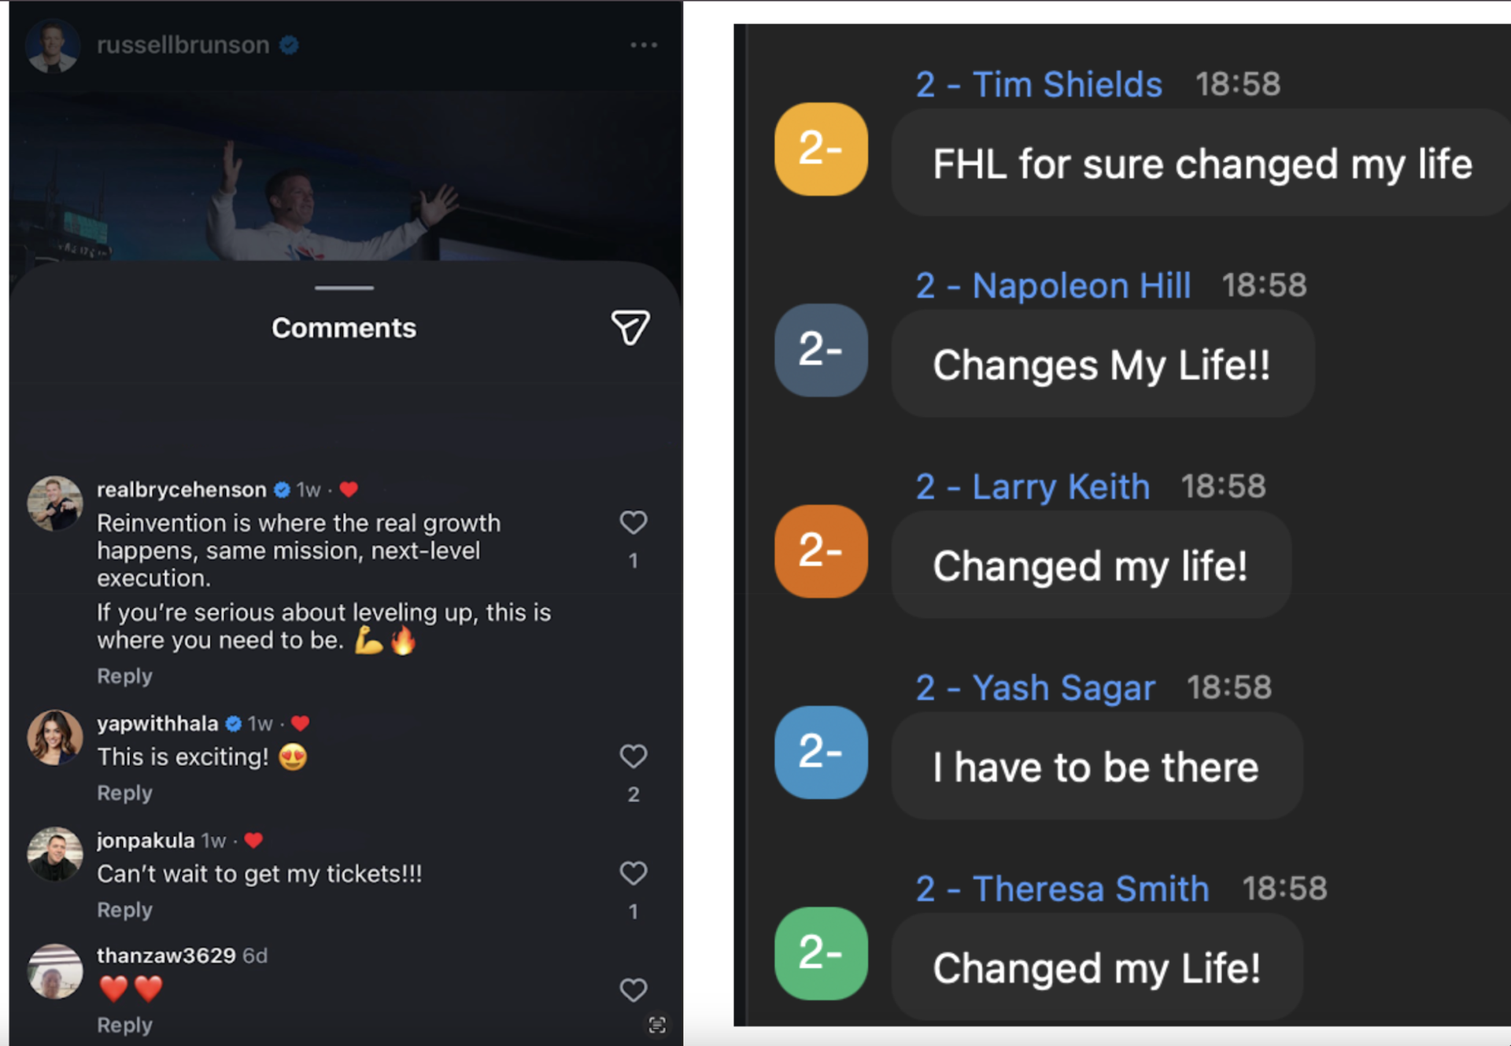The height and width of the screenshot is (1046, 1511).
Task: Like realbrycehenson's comment with the heart
Action: (633, 522)
